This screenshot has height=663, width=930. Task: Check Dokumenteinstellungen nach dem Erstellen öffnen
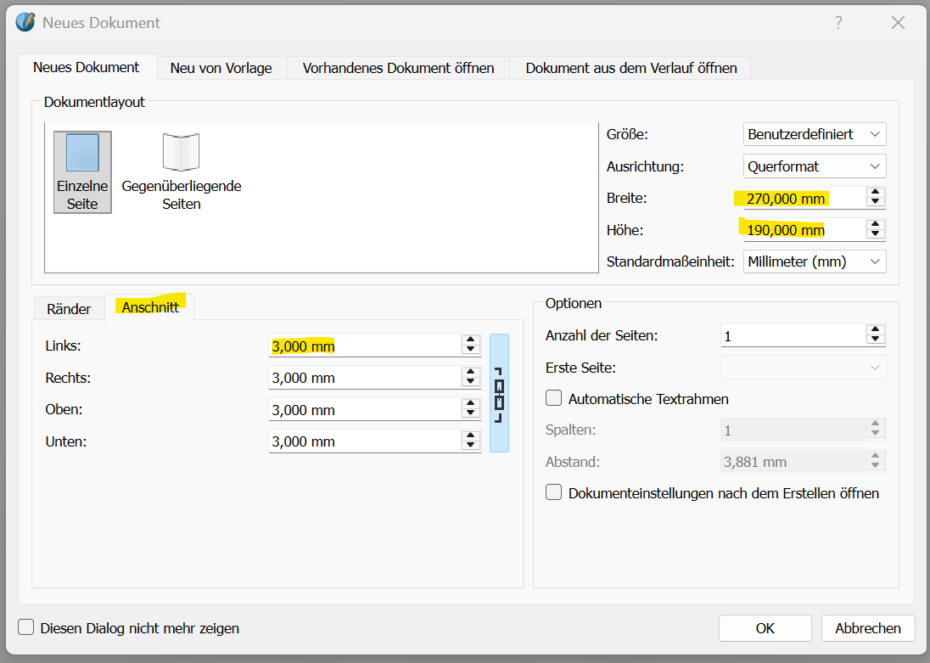[554, 492]
